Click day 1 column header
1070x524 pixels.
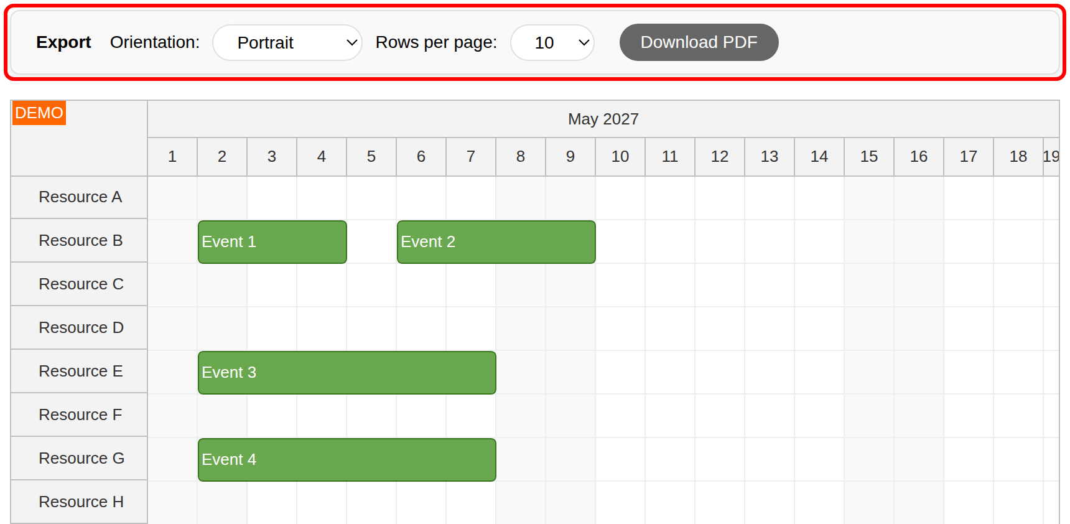(x=172, y=157)
